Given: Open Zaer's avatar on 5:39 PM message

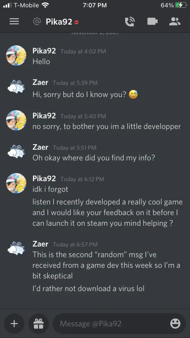Looking at the screenshot, I should (x=16, y=87).
